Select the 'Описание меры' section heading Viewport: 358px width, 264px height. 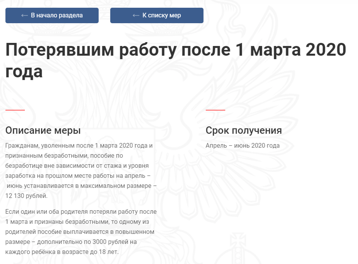[43, 131]
